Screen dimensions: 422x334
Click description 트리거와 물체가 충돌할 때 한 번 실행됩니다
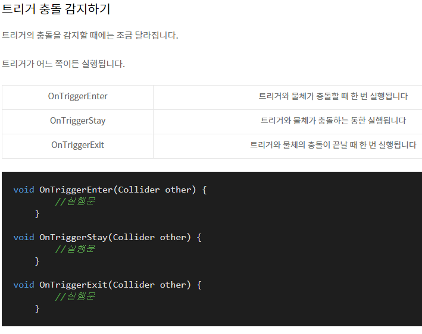pyautogui.click(x=333, y=96)
